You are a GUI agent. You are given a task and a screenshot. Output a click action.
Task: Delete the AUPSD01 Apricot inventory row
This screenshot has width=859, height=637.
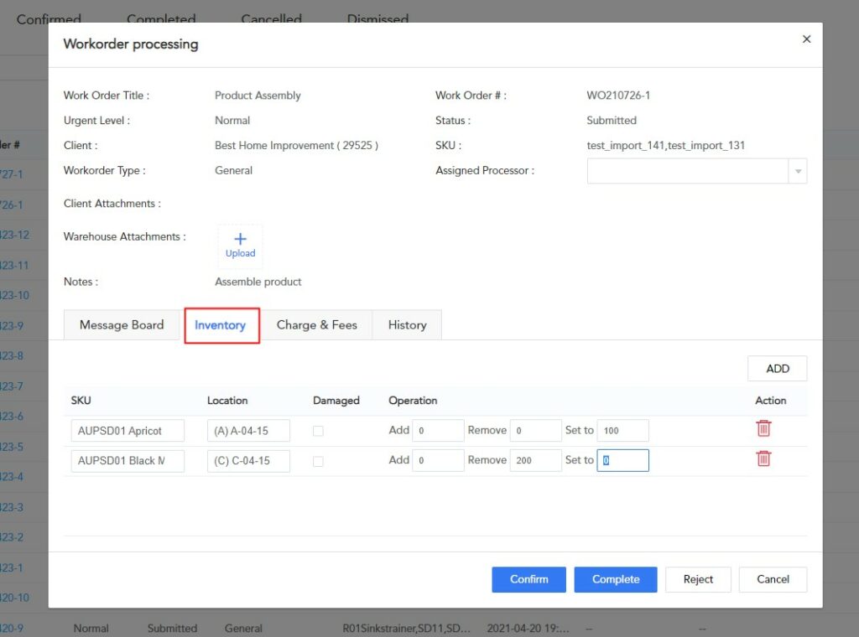pyautogui.click(x=764, y=428)
